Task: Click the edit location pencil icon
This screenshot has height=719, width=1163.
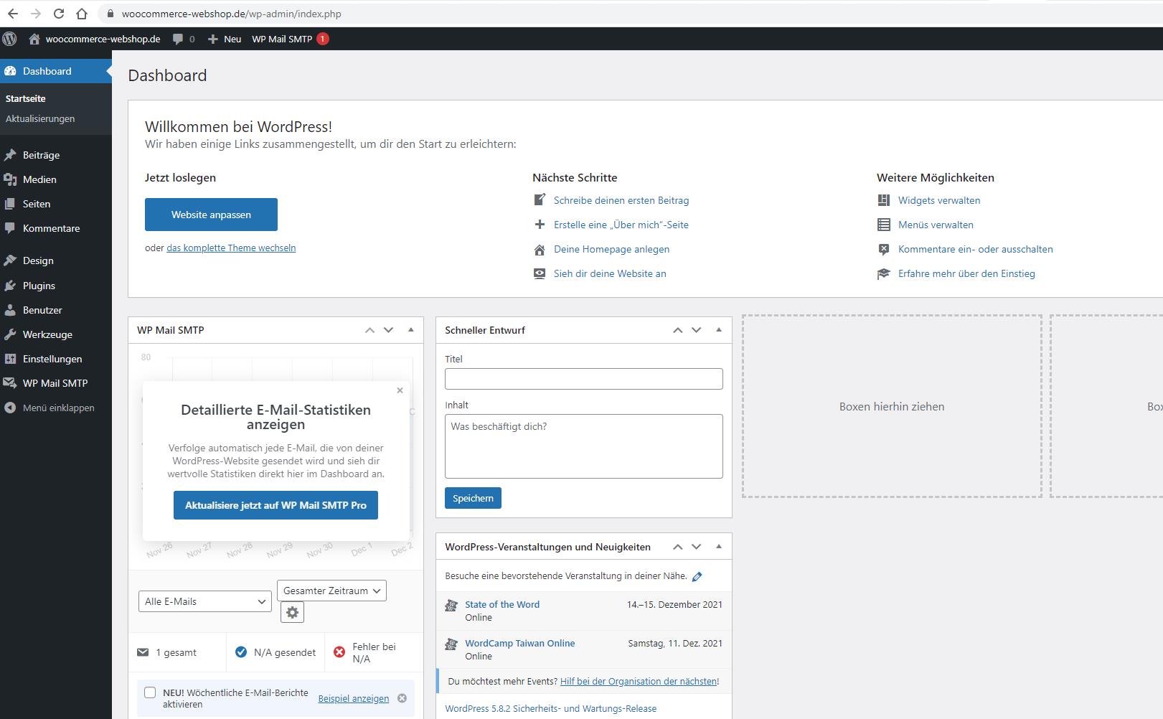Action: 697,576
